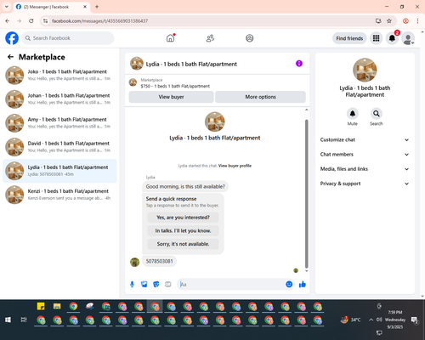Open the emoji picker icon
The image size is (425, 340).
click(x=289, y=284)
